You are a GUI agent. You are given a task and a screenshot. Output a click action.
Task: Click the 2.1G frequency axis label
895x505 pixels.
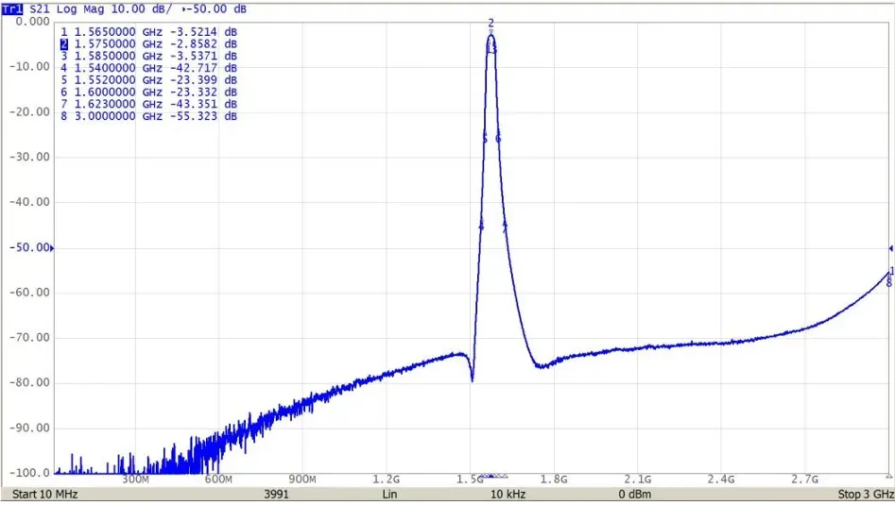click(637, 480)
